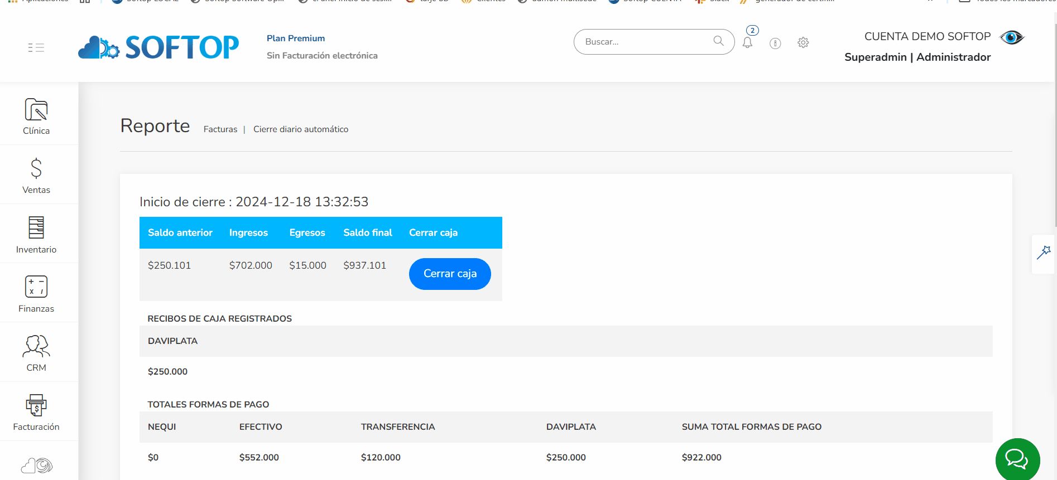Open the Inventario module icon
1057x480 pixels.
[36, 227]
